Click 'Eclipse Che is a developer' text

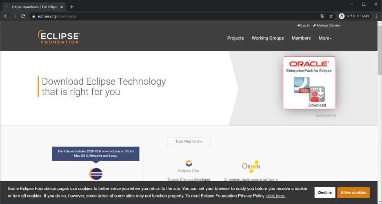point(189,180)
